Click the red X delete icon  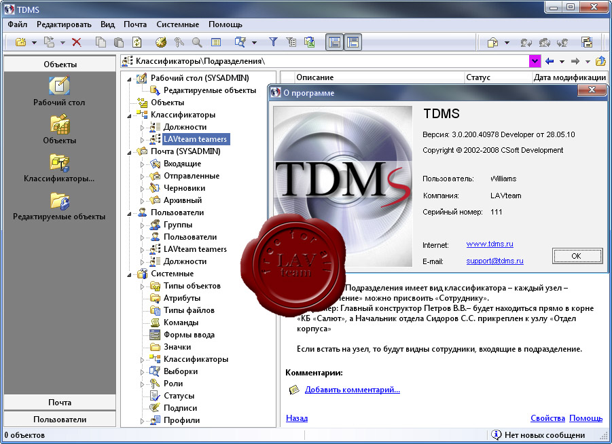pos(77,42)
